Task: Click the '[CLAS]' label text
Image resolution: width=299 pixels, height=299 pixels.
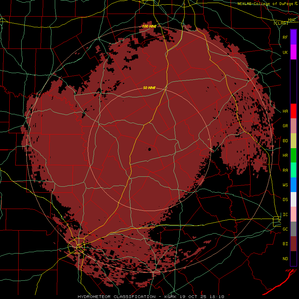Action: [281, 23]
